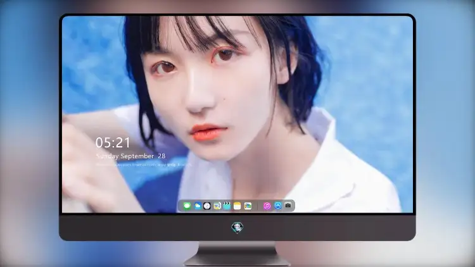Open the green Messages app in the dock

[x=187, y=206]
